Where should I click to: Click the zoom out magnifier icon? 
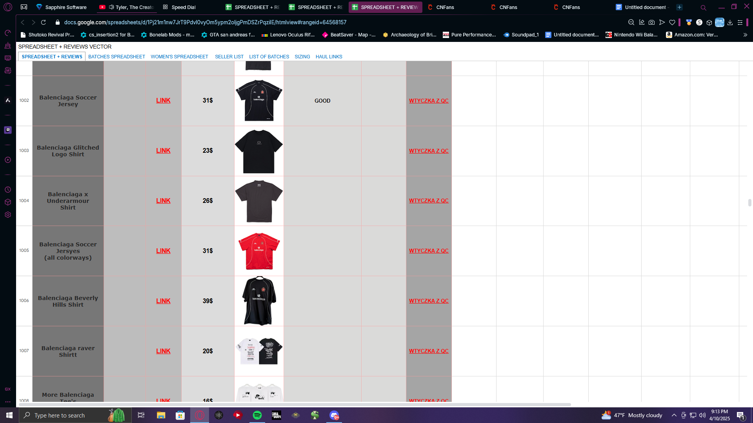tap(631, 23)
